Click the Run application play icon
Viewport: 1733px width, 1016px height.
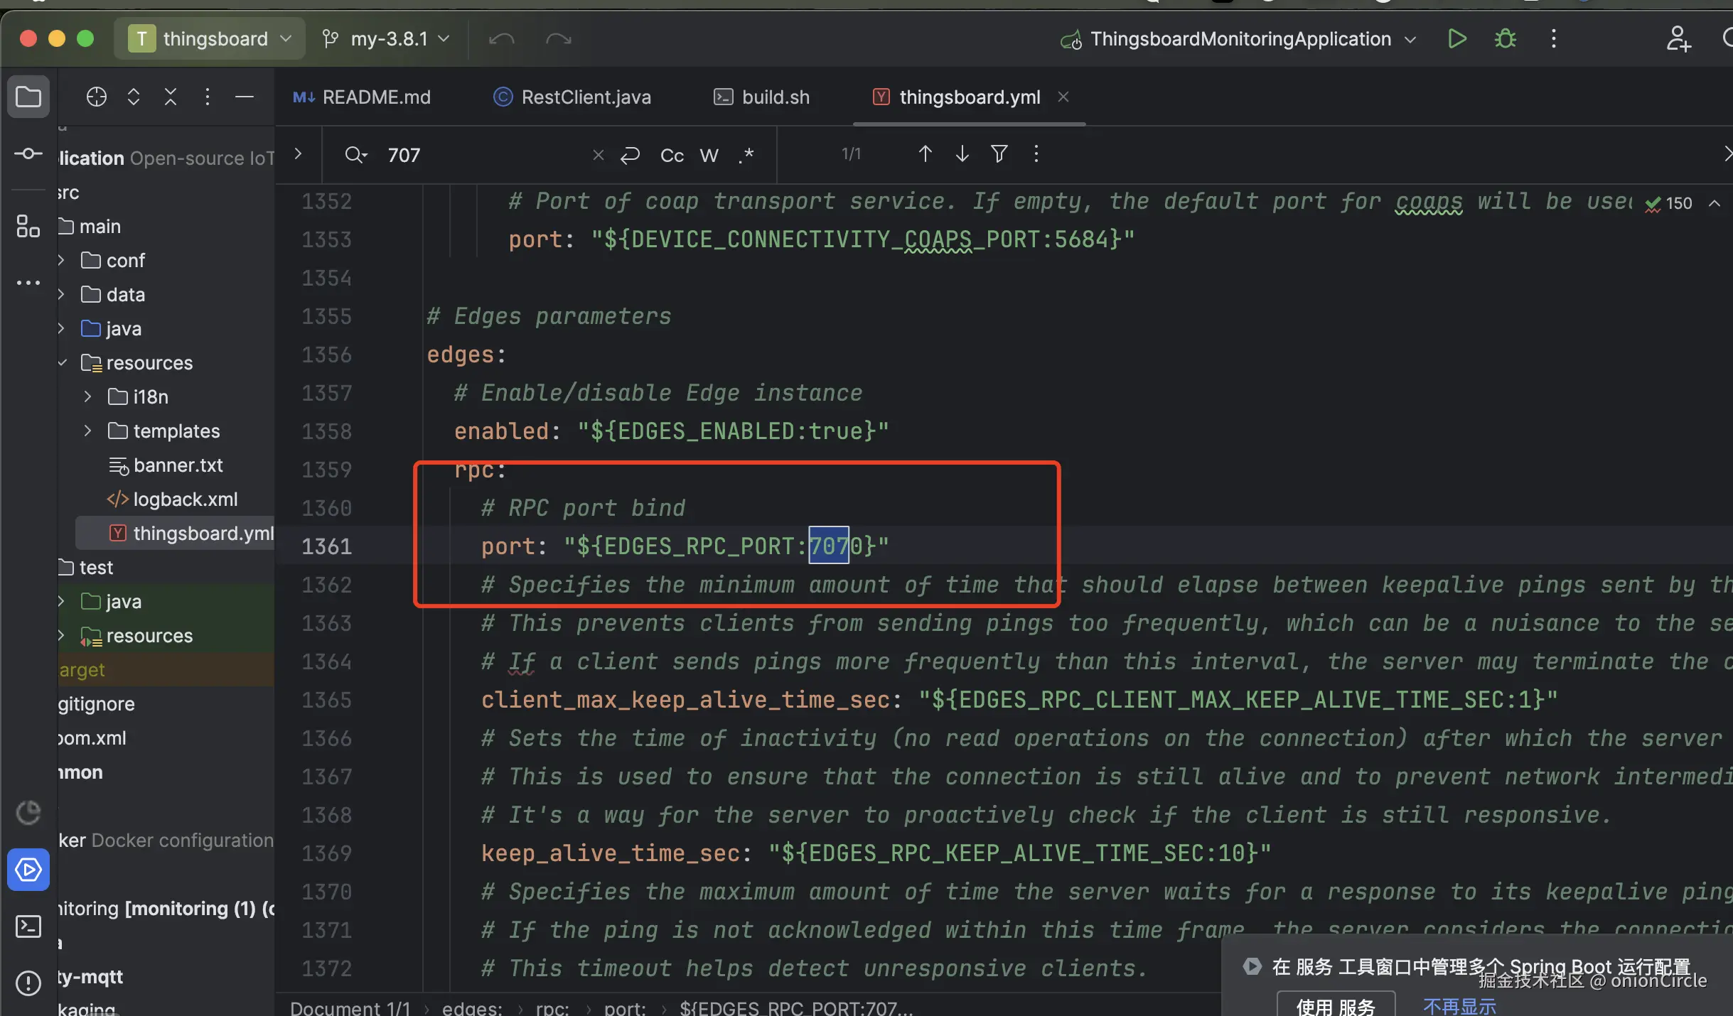click(x=1456, y=38)
